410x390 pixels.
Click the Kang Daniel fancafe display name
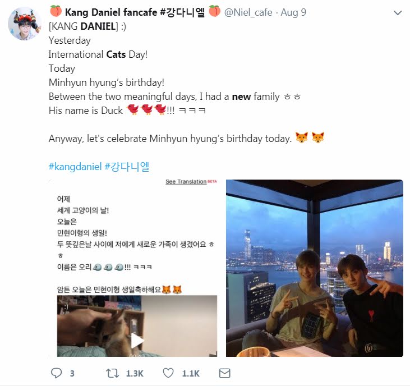coord(111,12)
